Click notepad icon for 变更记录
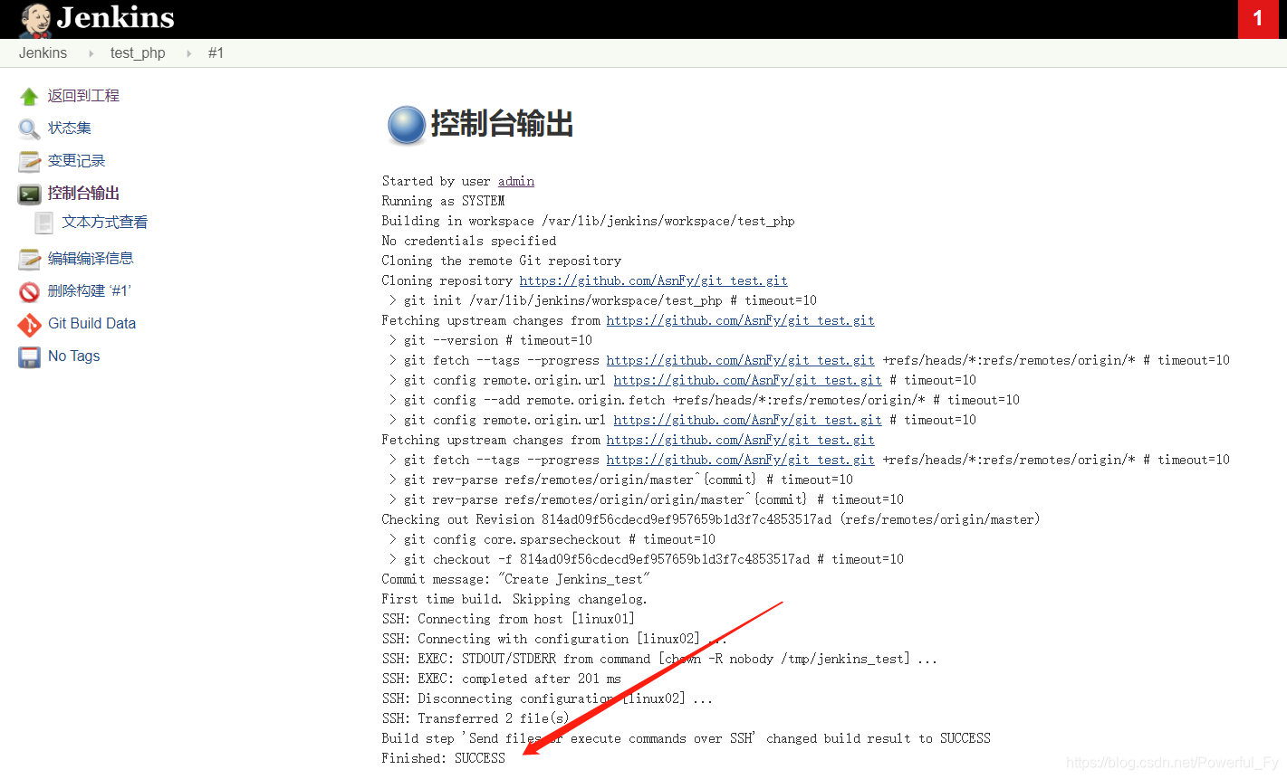This screenshot has width=1287, height=779. coord(29,161)
